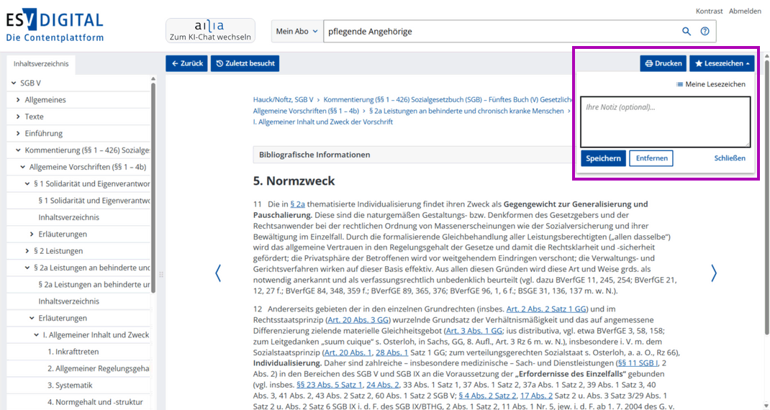770x410 pixels.
Task: Go to previous page arrow
Action: pyautogui.click(x=218, y=273)
